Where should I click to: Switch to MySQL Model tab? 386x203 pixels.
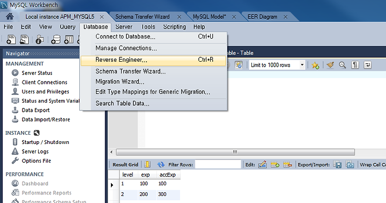point(210,17)
